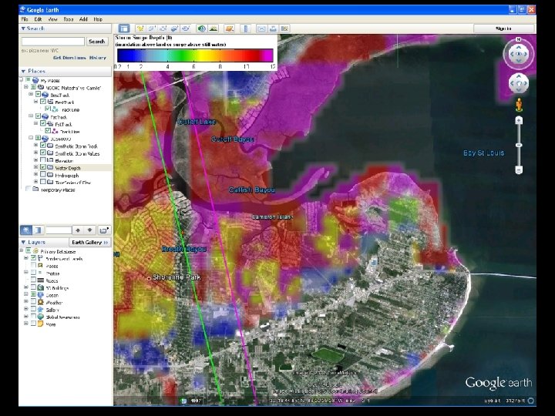
Task: Uncheck the Water Depth checkbox
Action: tap(43, 168)
